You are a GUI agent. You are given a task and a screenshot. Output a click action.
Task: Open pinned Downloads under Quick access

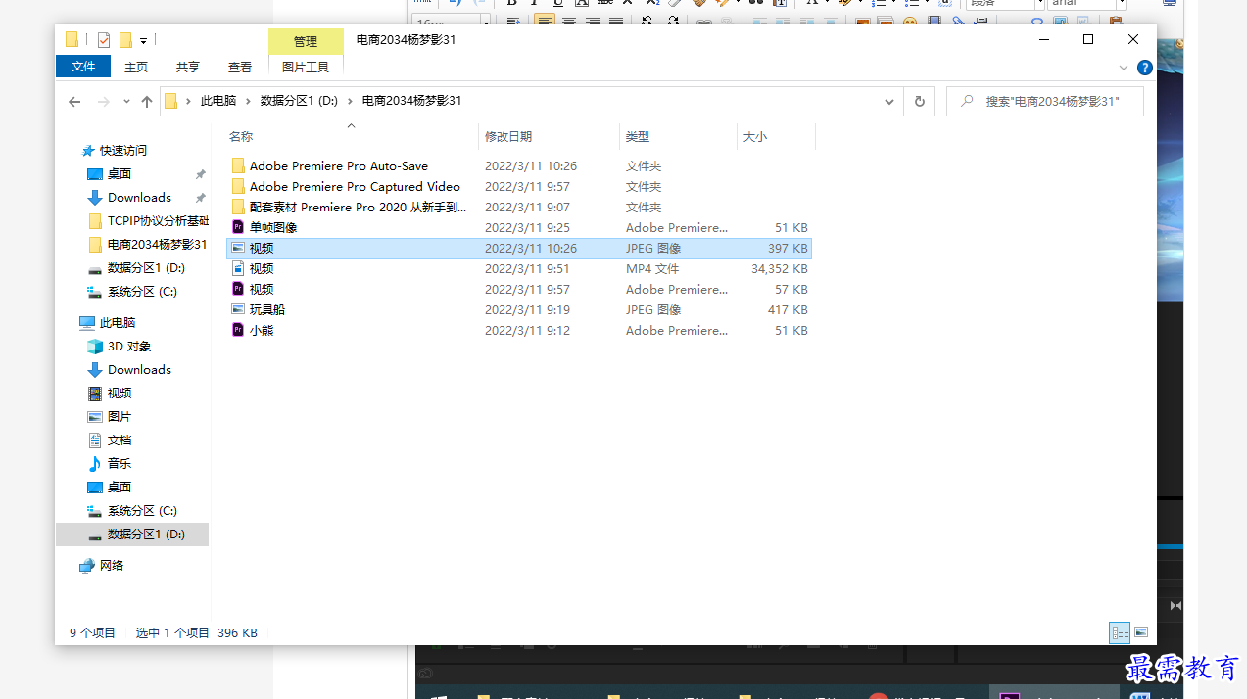pos(139,198)
